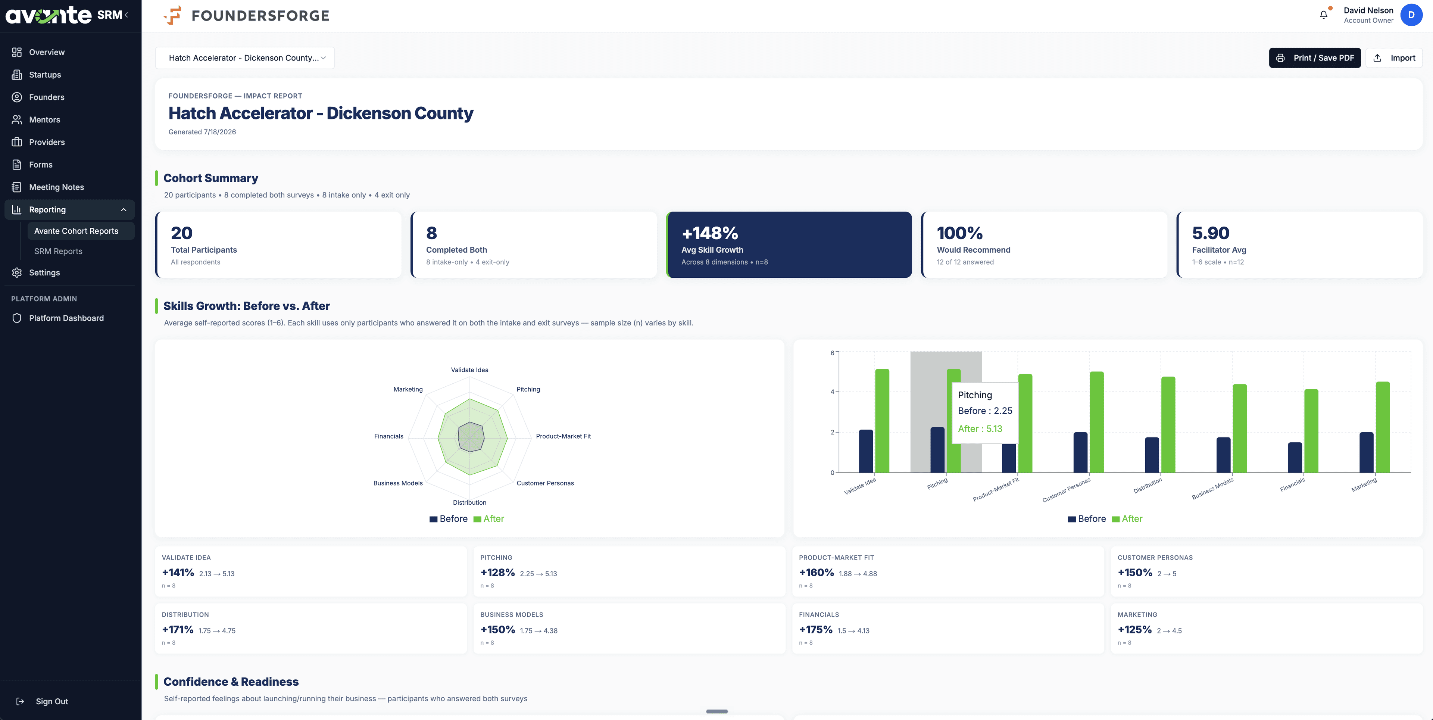Click the Import button
1433x720 pixels.
point(1394,58)
